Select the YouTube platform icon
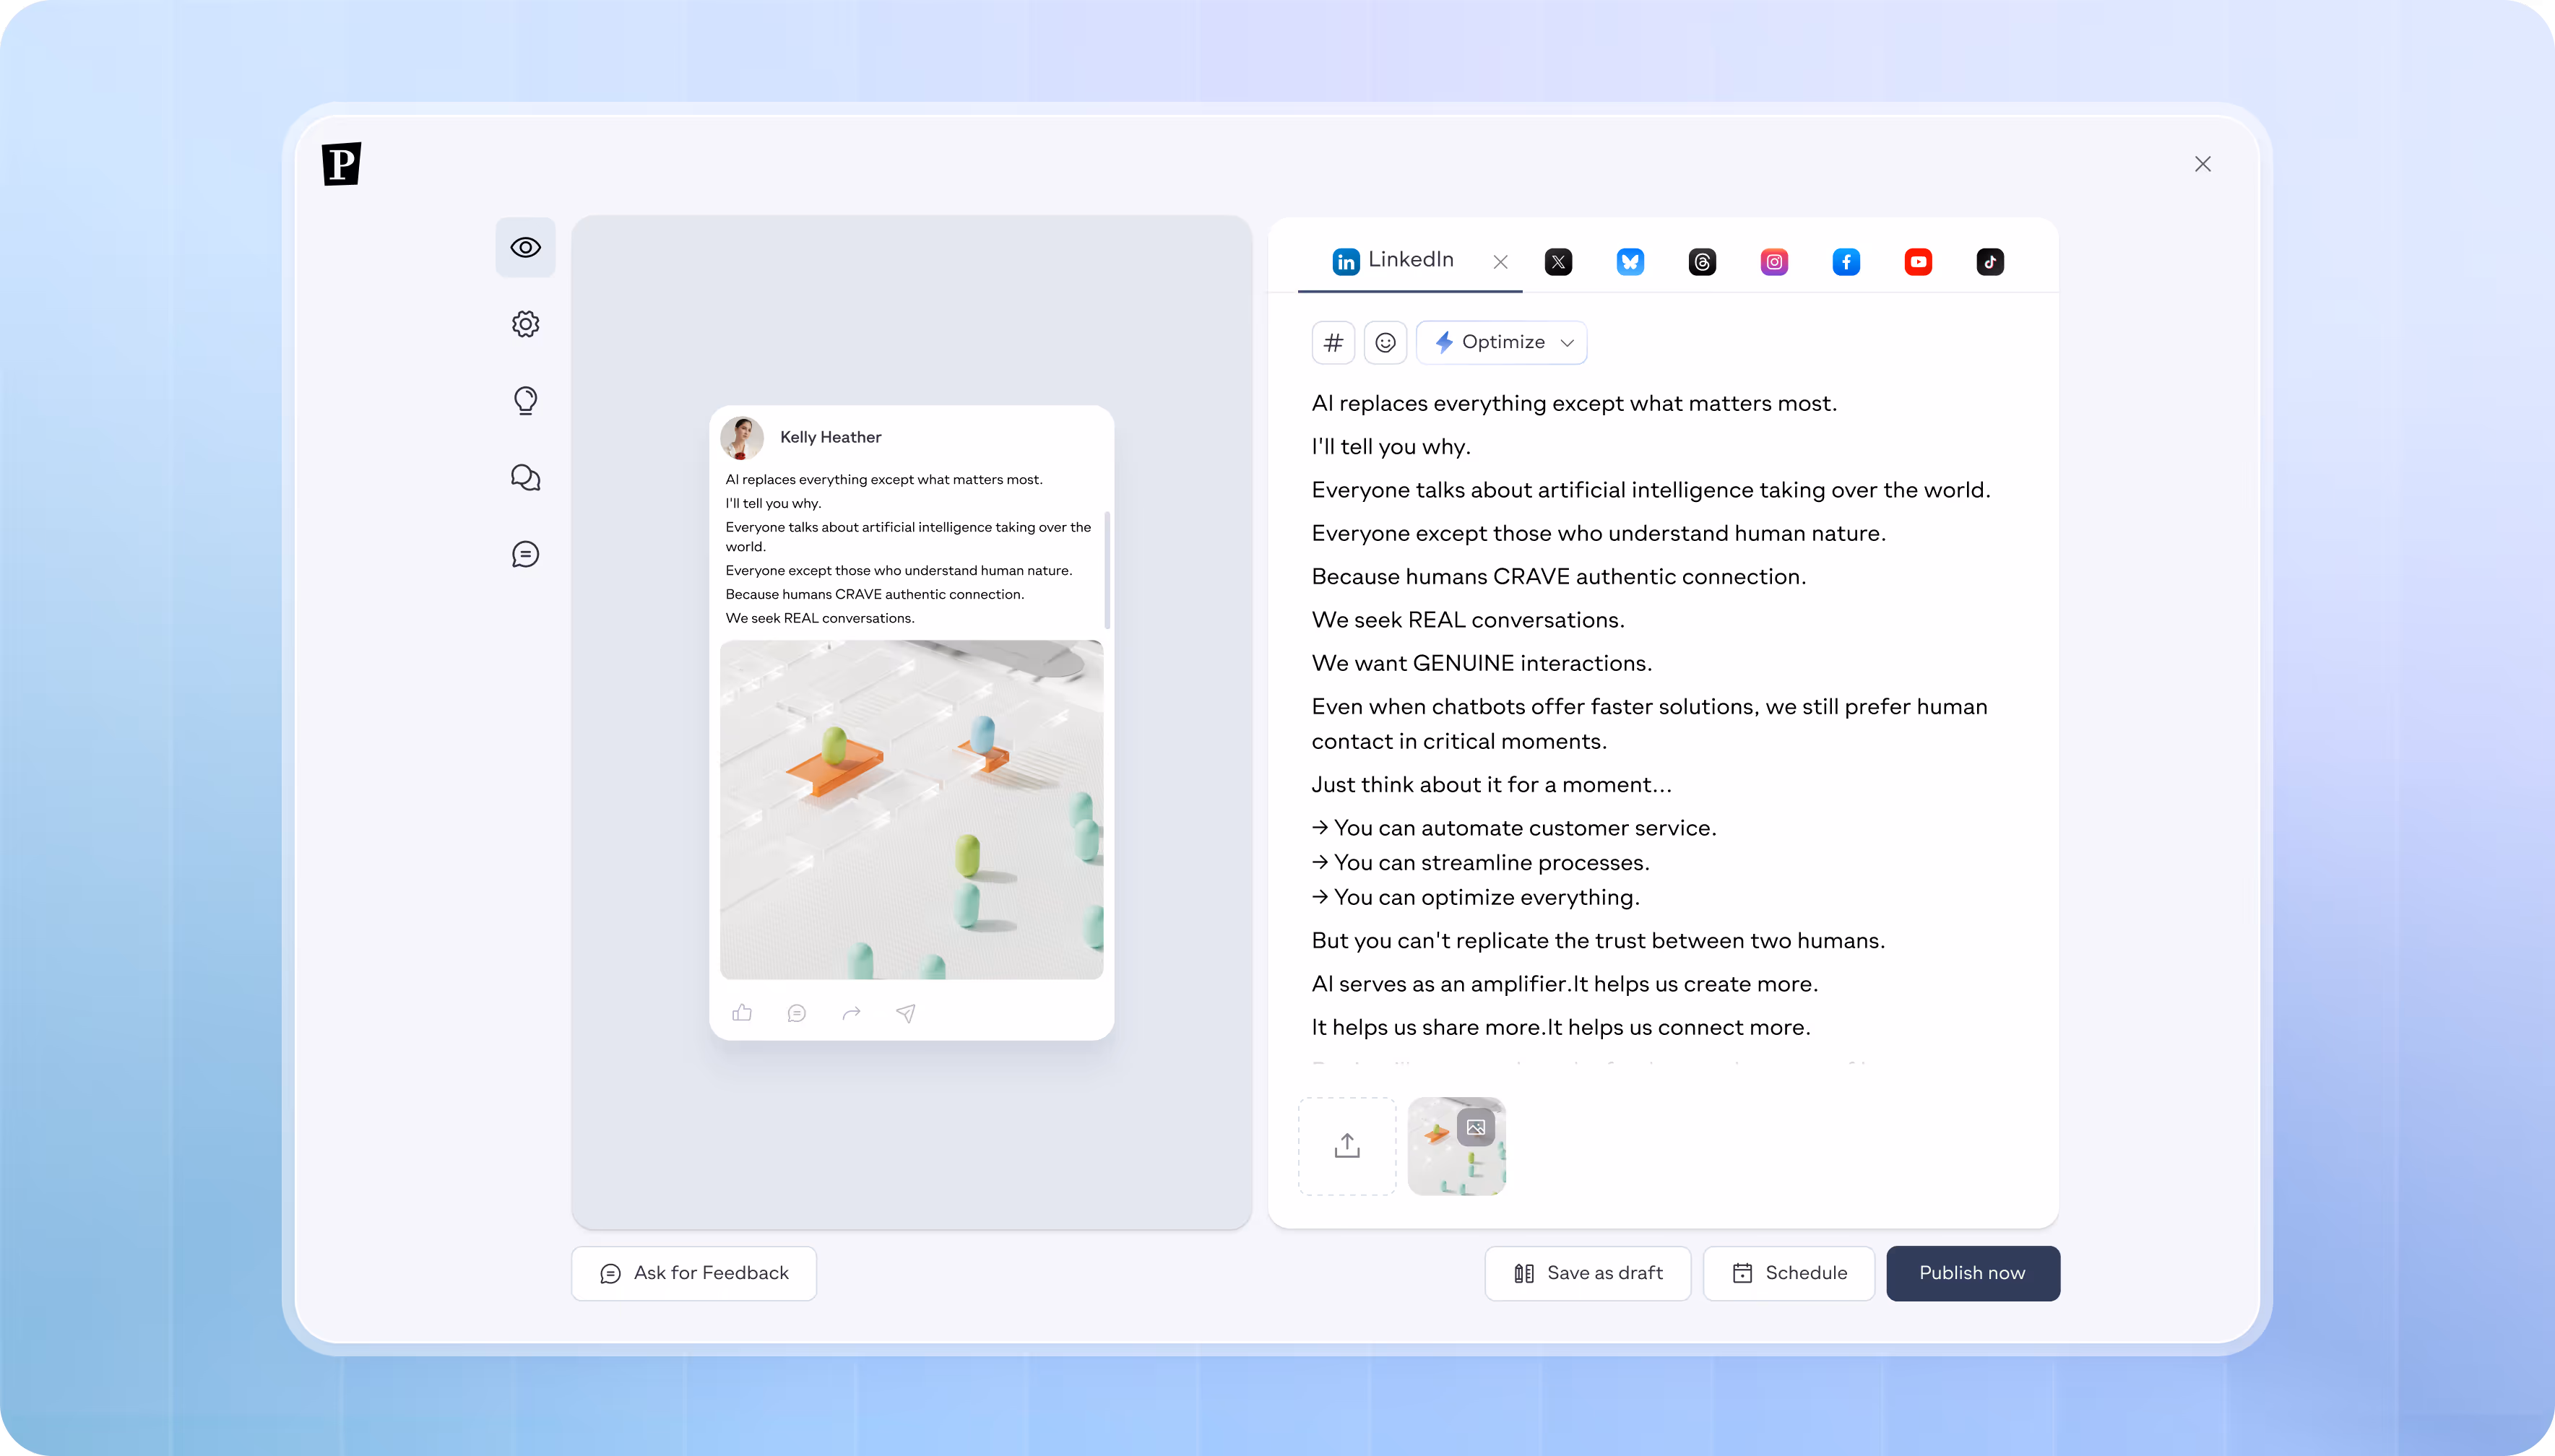Screen dimensions: 2555x1456 1918,262
